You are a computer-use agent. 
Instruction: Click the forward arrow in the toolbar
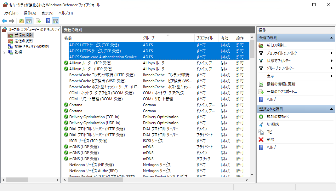click(x=12, y=21)
